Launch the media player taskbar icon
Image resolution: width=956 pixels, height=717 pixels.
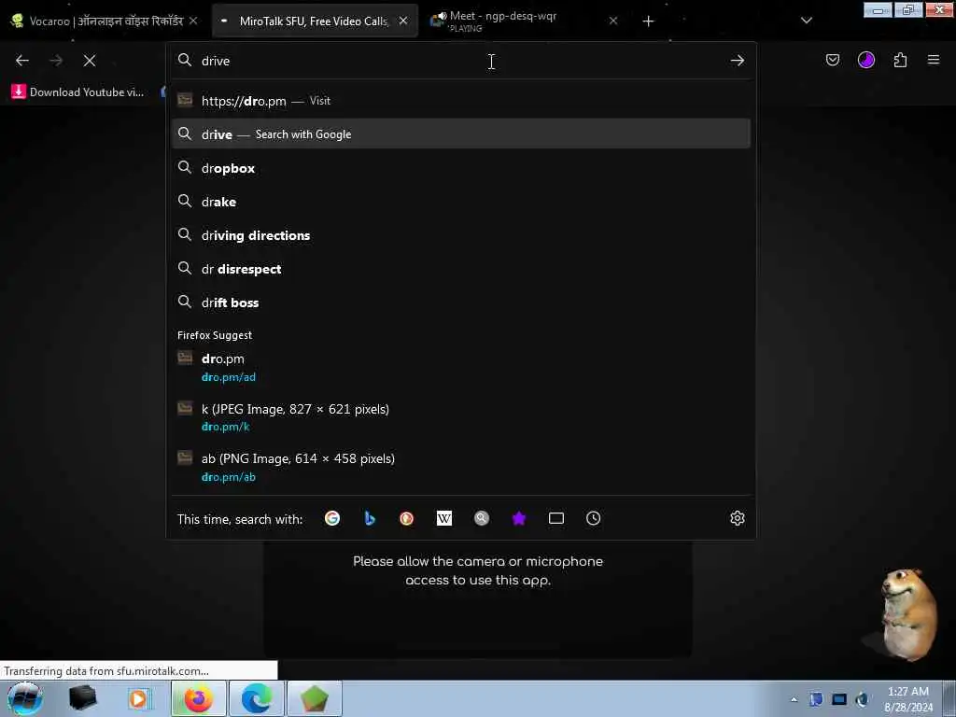pyautogui.click(x=138, y=698)
